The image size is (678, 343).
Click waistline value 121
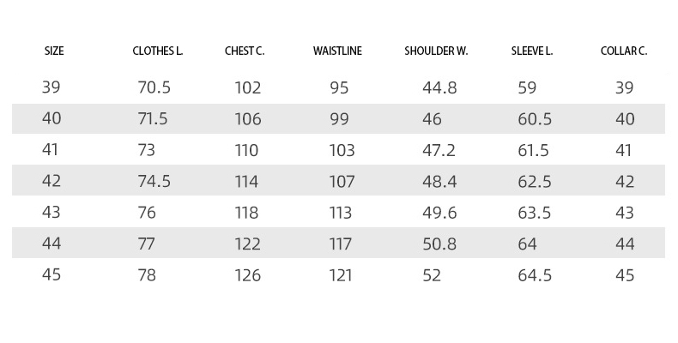click(x=341, y=275)
